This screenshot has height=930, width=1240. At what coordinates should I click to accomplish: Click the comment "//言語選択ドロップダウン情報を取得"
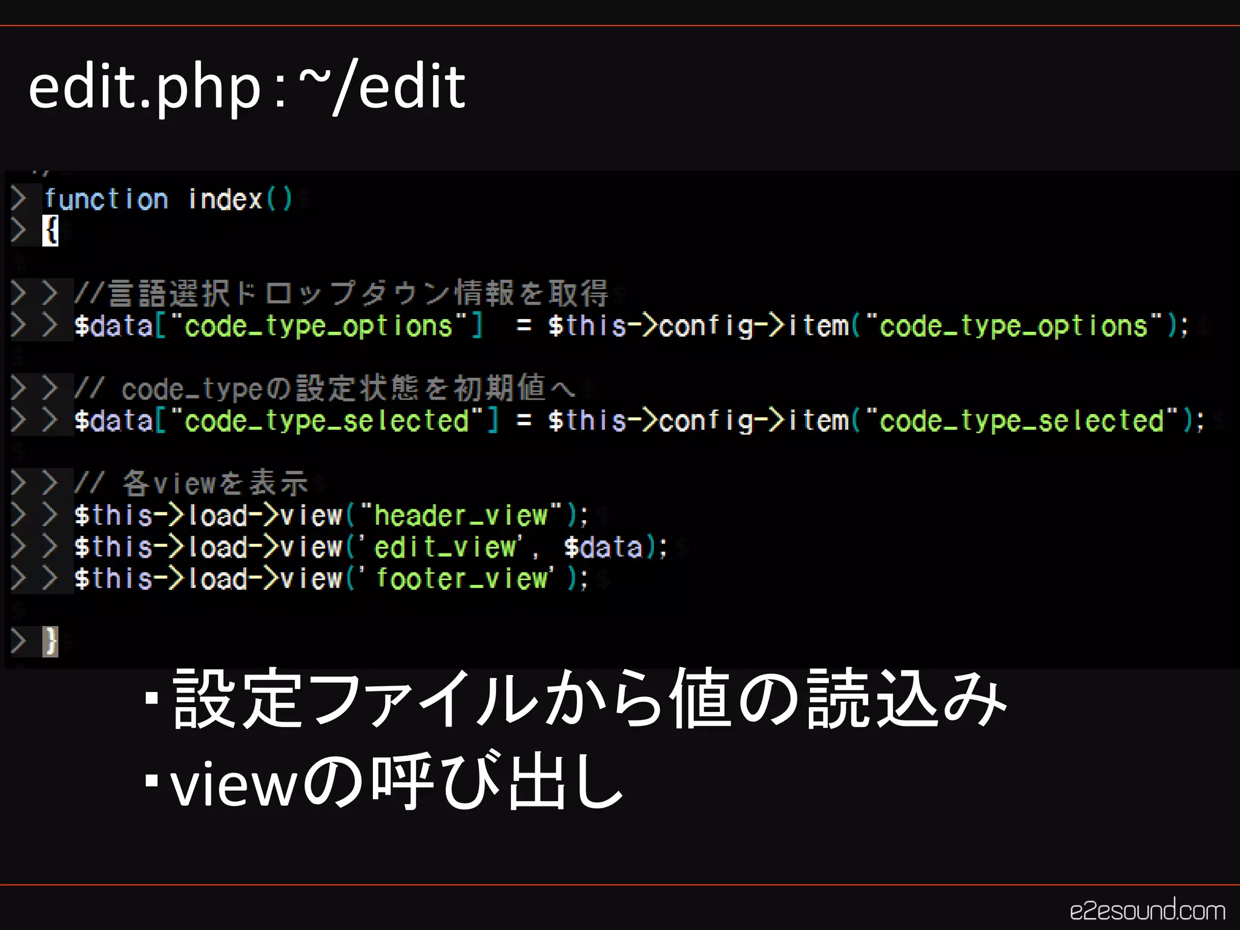(341, 293)
